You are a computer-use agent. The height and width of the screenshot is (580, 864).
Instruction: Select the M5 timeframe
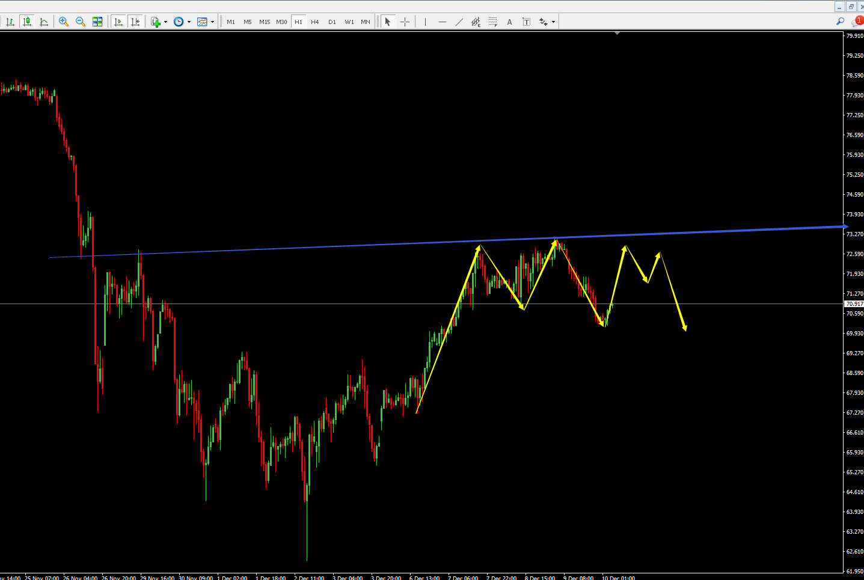pos(248,22)
